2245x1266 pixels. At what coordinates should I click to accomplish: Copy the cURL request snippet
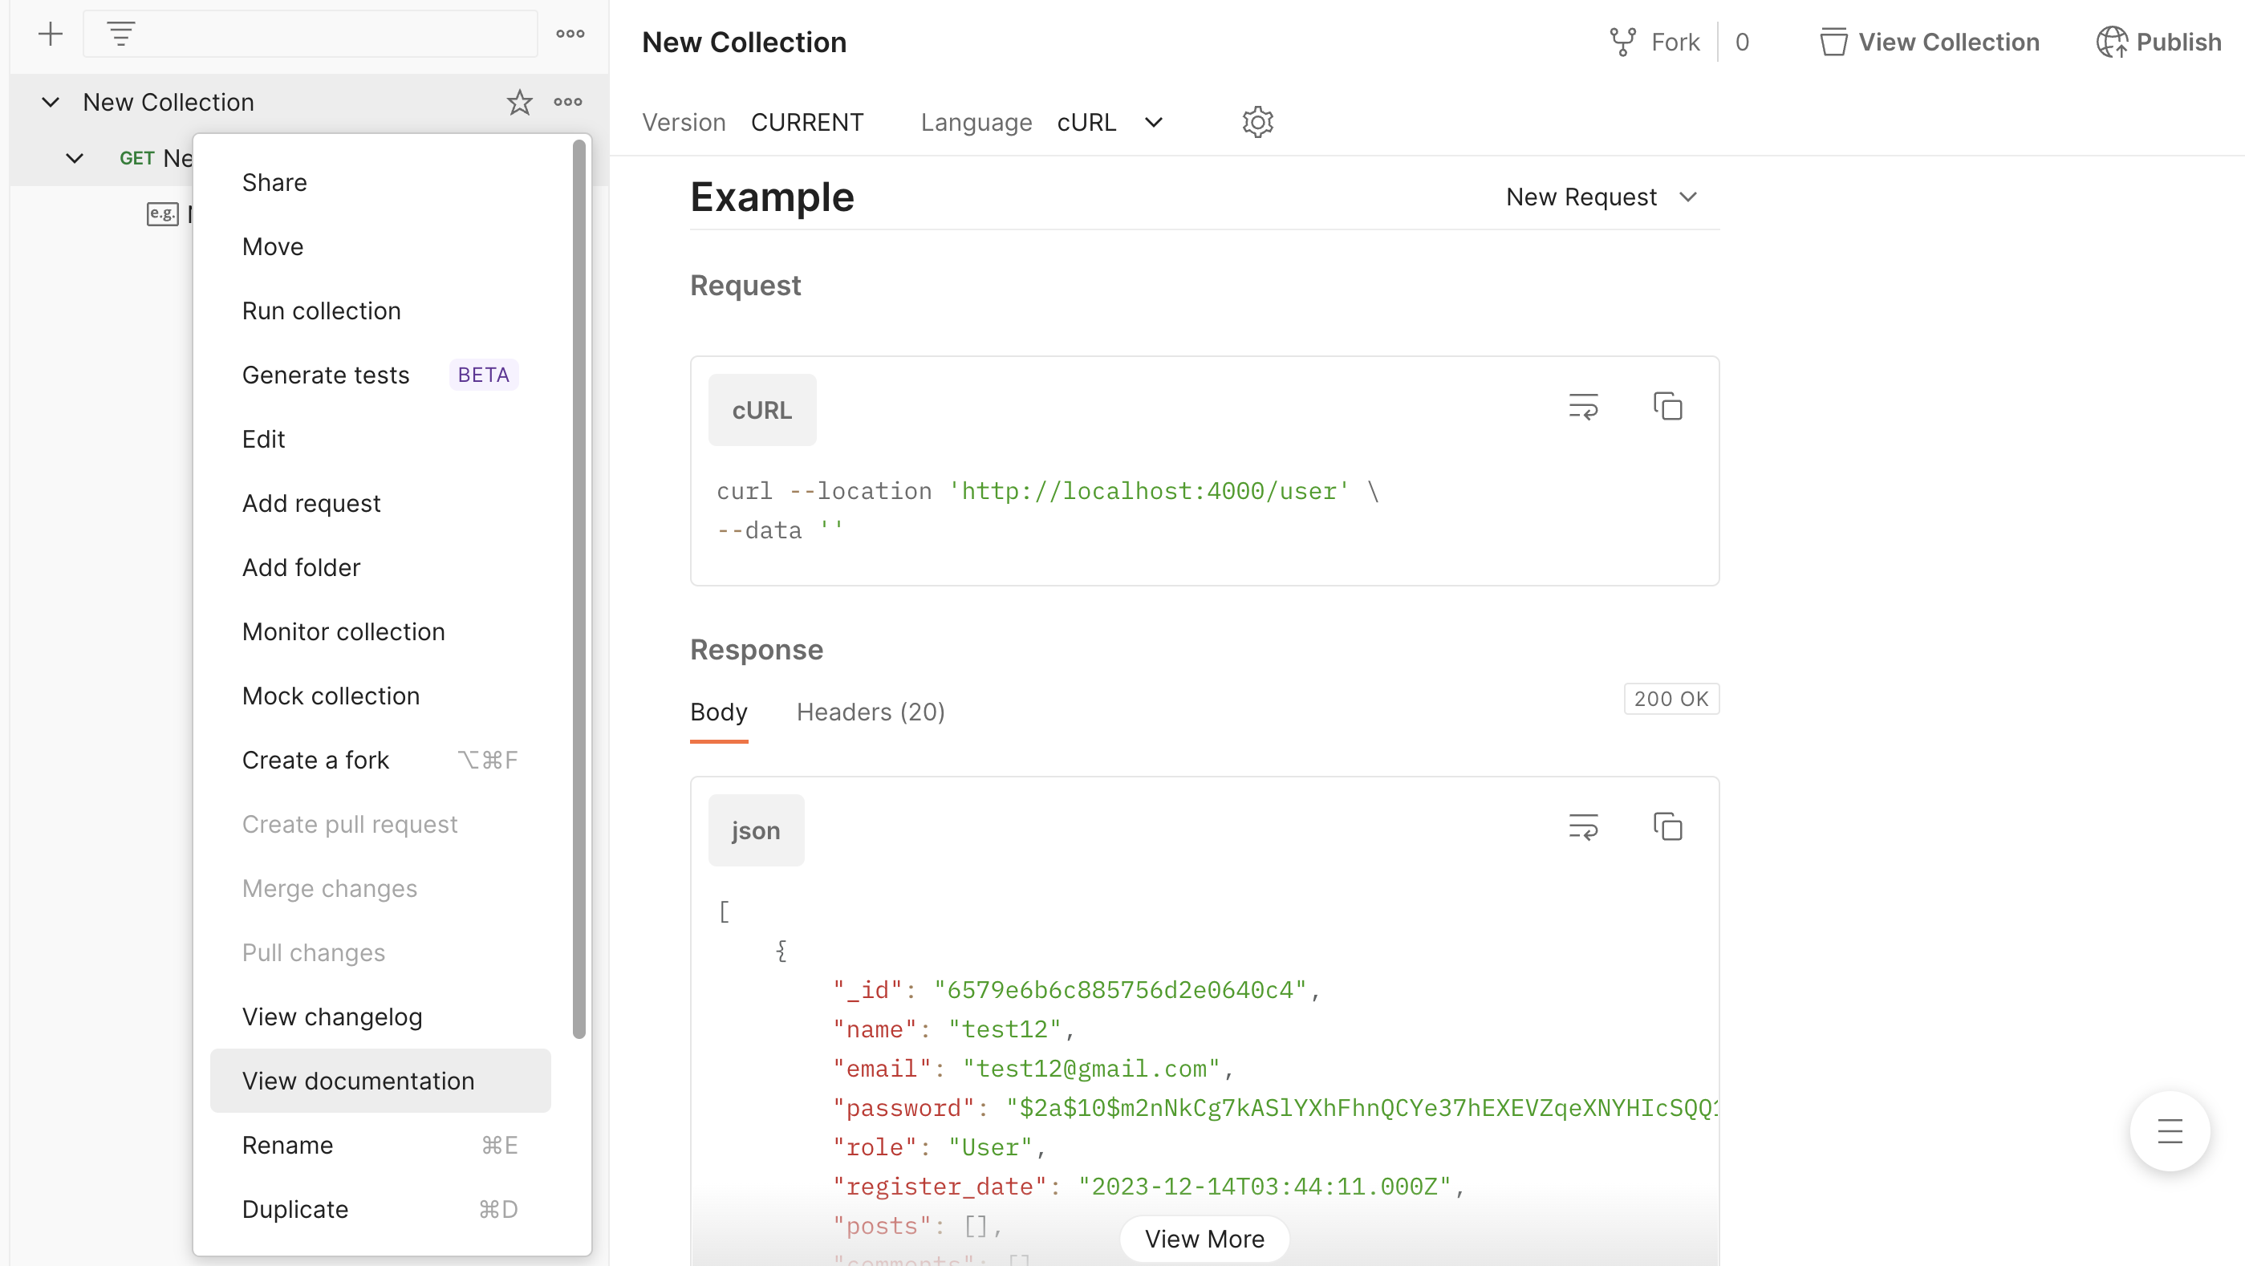click(1667, 407)
